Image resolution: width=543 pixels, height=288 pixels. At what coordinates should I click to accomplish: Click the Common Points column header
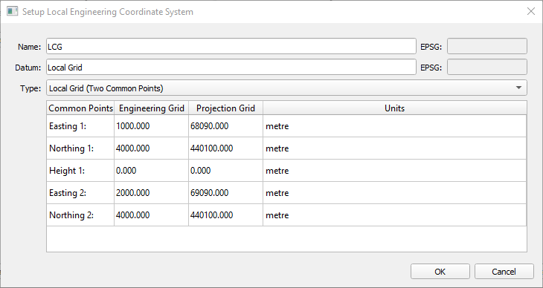pyautogui.click(x=80, y=108)
